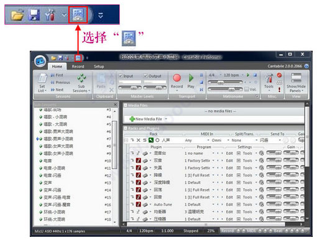This screenshot has height=240, width=317.
Task: Open the Sub Sessions icon
Action: 81,78
